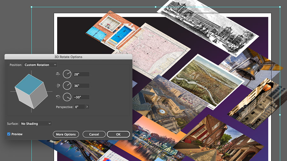Click the 36° Y rotation field
Screen dimensions: 287x161
coord(81,86)
